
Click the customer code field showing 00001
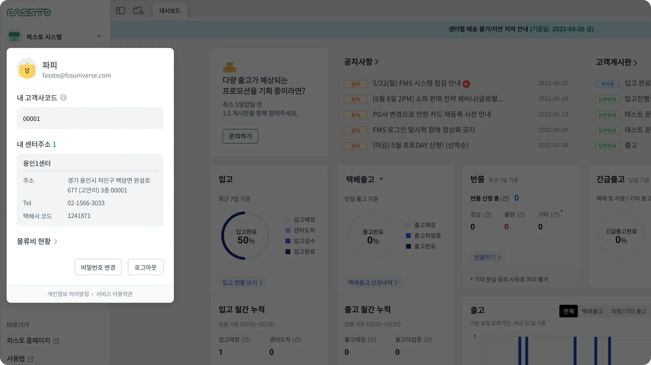pyautogui.click(x=90, y=119)
